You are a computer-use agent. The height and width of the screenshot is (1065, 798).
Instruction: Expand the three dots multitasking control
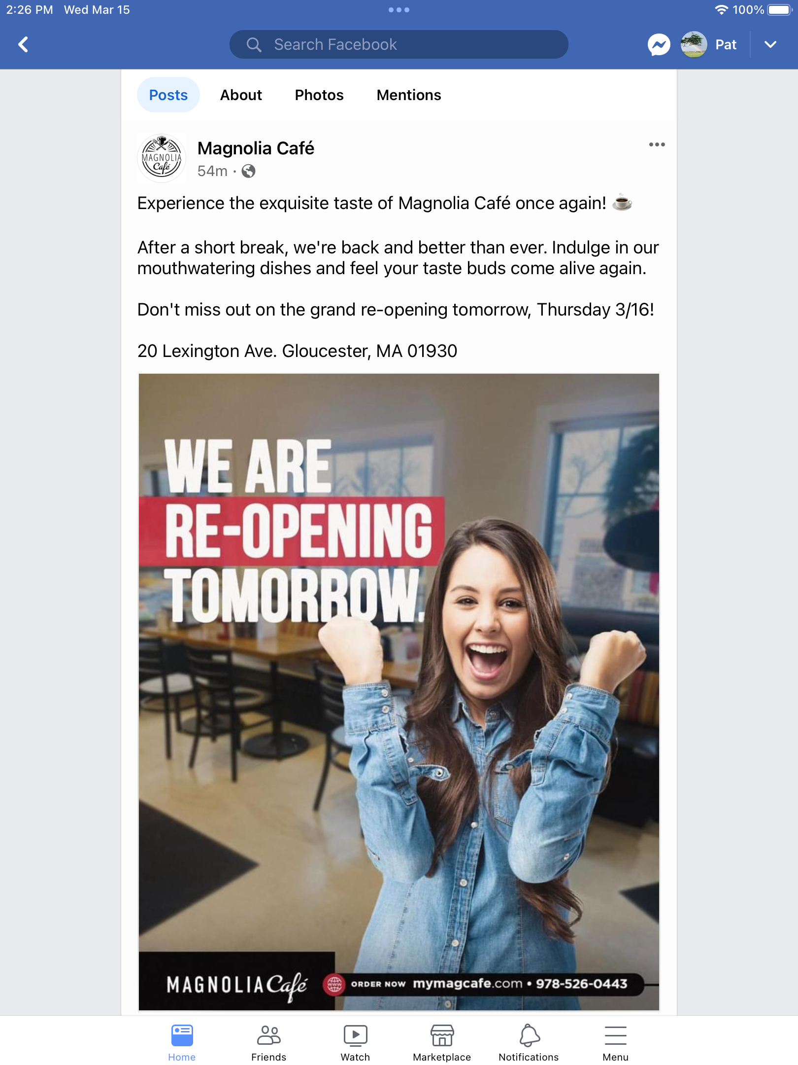click(x=399, y=10)
